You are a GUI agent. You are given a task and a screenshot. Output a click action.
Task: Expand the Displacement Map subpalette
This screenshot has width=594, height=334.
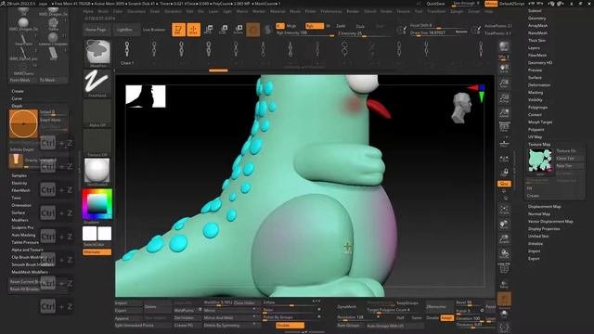545,206
